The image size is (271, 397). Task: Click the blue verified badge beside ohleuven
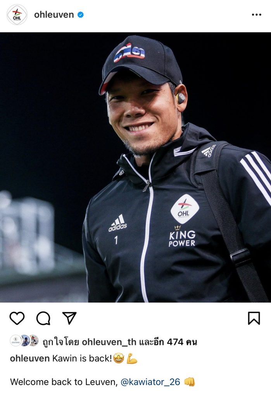click(80, 15)
